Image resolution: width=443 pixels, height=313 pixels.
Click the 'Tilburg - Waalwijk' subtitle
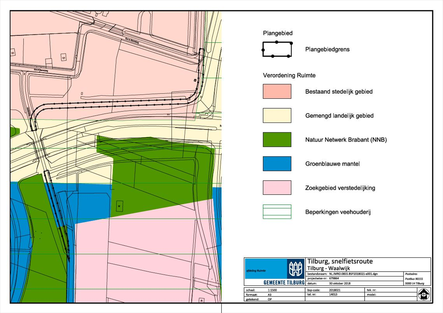[328, 268]
